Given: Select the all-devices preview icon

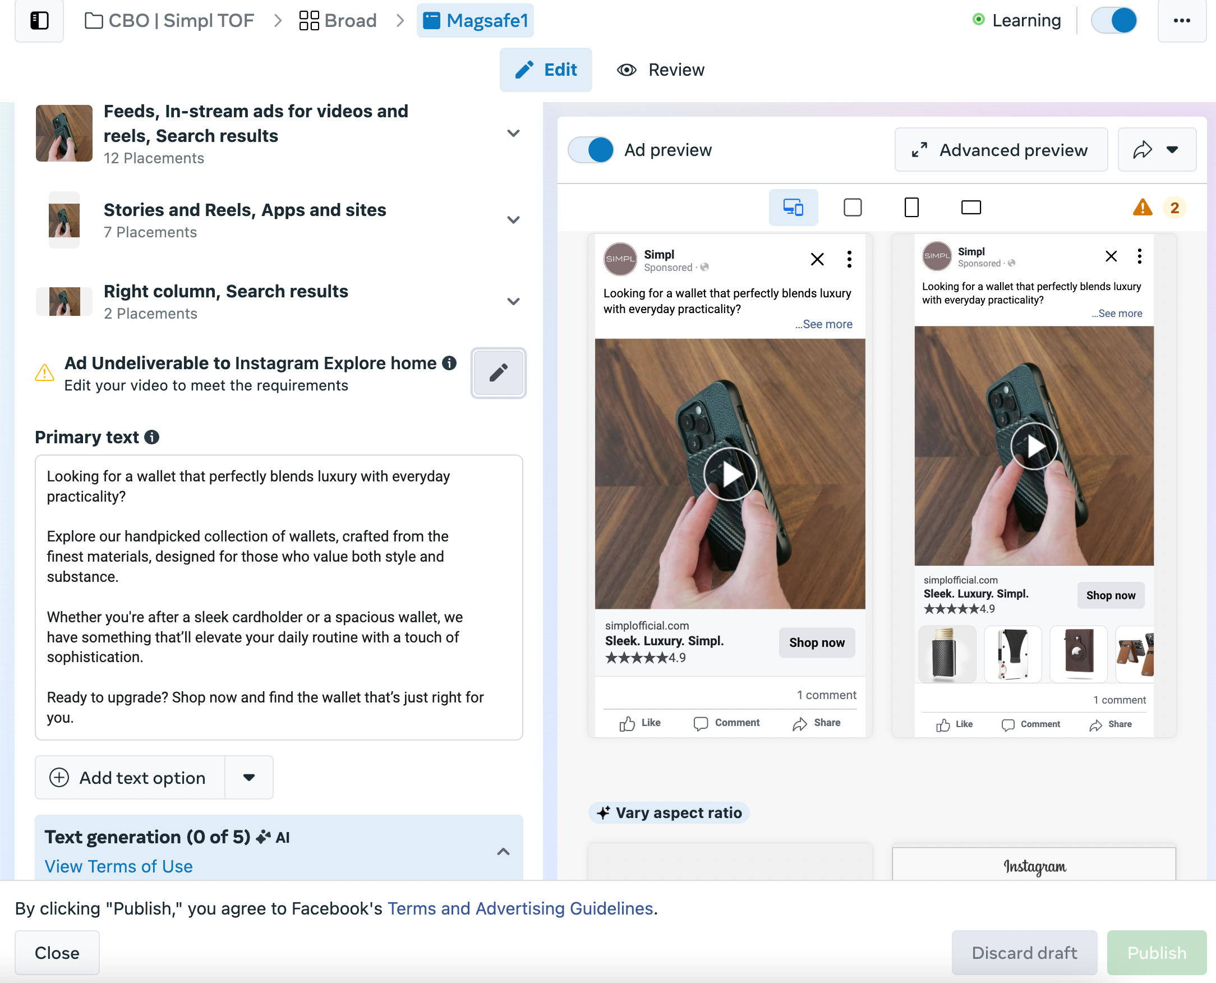Looking at the screenshot, I should [793, 208].
